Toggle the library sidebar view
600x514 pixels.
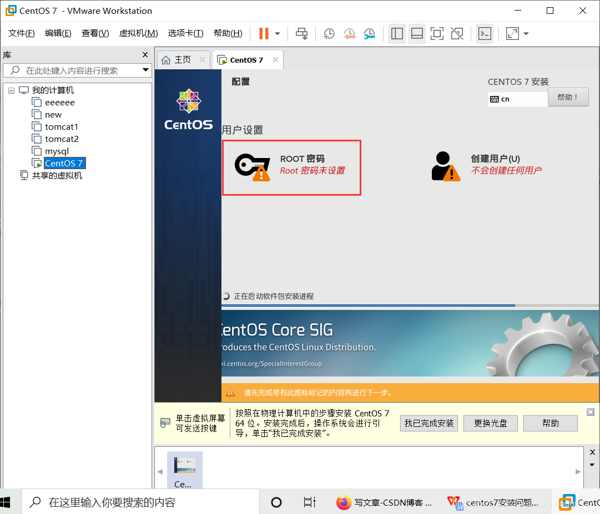click(397, 34)
